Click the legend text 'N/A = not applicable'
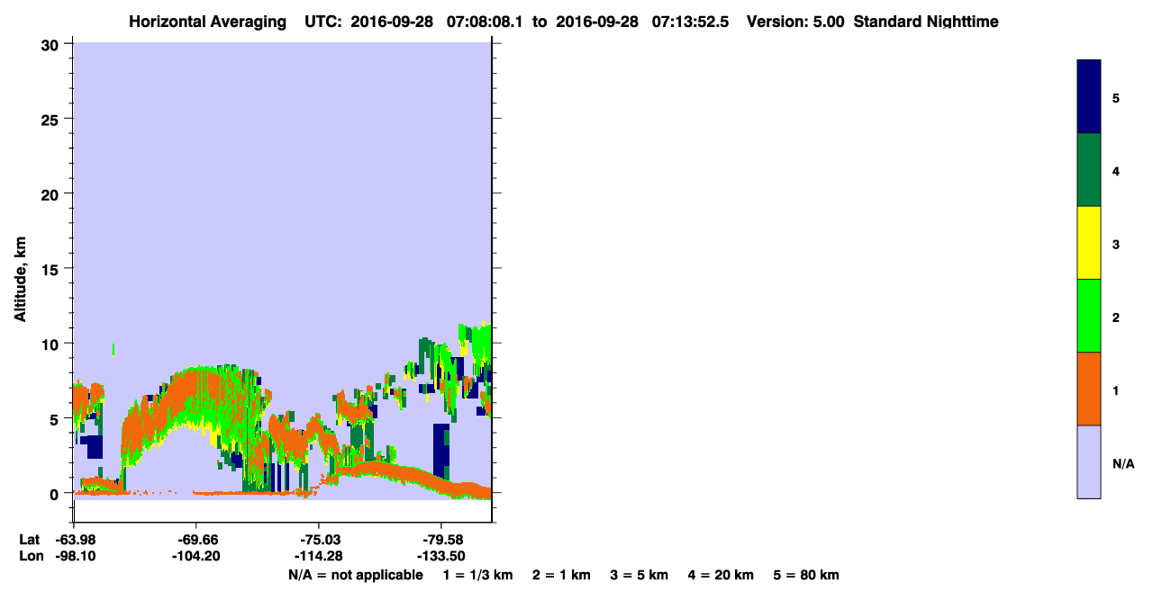1171x600 pixels. click(x=355, y=575)
